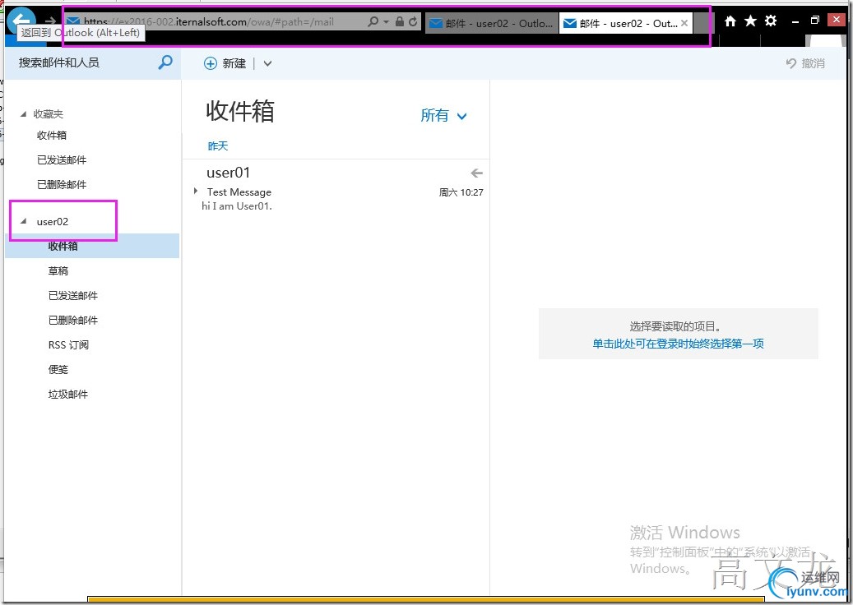
Task: Click the padlock security icon
Action: coord(399,21)
